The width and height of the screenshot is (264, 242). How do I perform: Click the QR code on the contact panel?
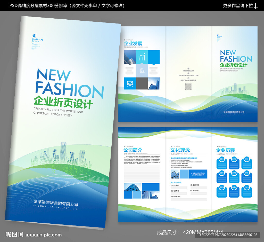pos(188,87)
